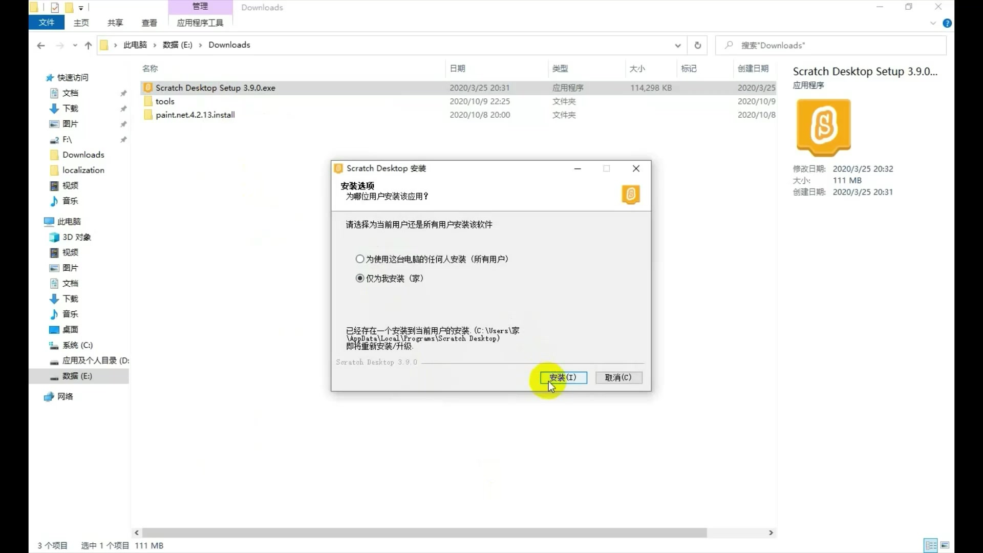The height and width of the screenshot is (553, 983).
Task: Expand the ribbon with chevron
Action: tap(933, 23)
